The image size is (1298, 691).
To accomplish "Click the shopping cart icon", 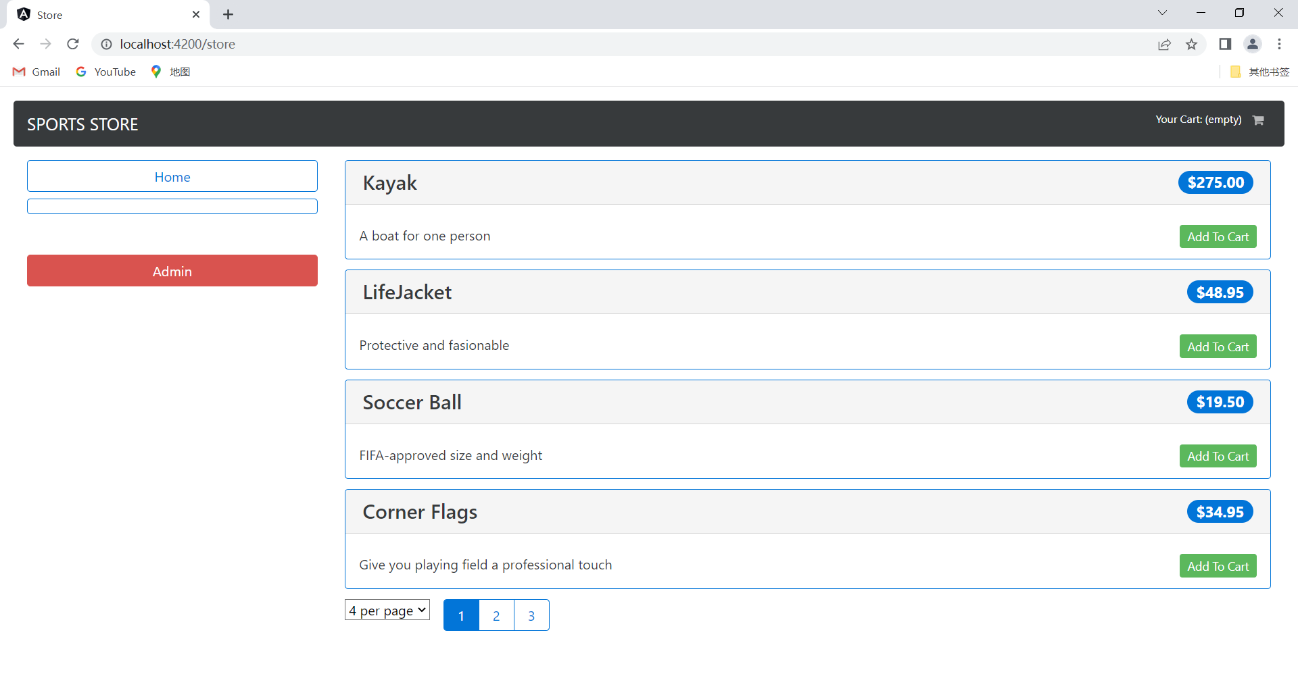I will pos(1258,120).
